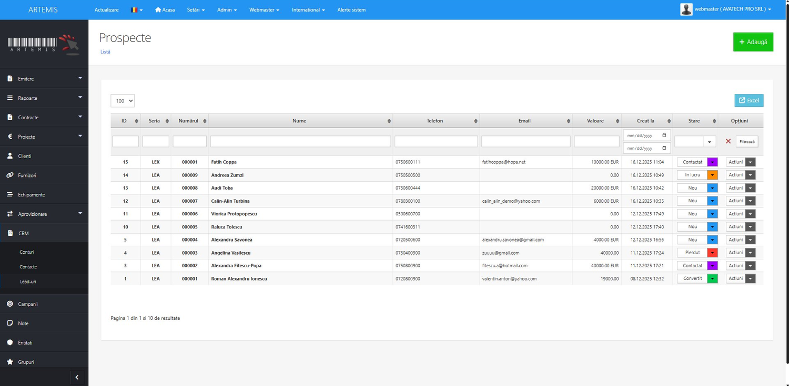Open Alerte sistem in the top bar

(x=351, y=10)
